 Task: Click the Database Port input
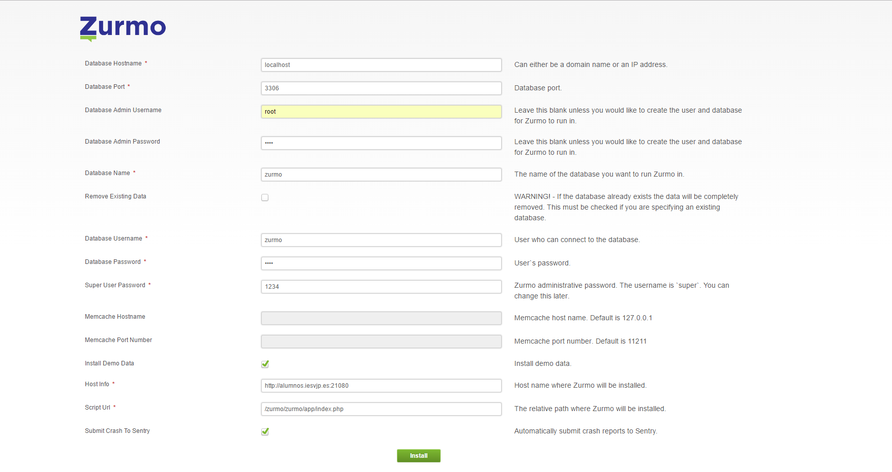click(381, 88)
